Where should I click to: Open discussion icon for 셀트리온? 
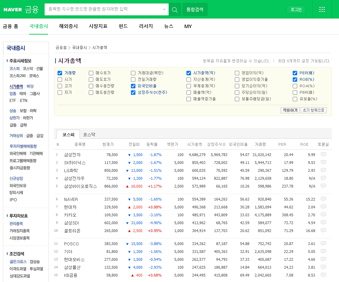pos(323,230)
